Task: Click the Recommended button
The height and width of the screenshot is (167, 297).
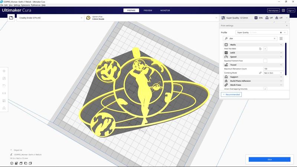Action: pos(231,95)
